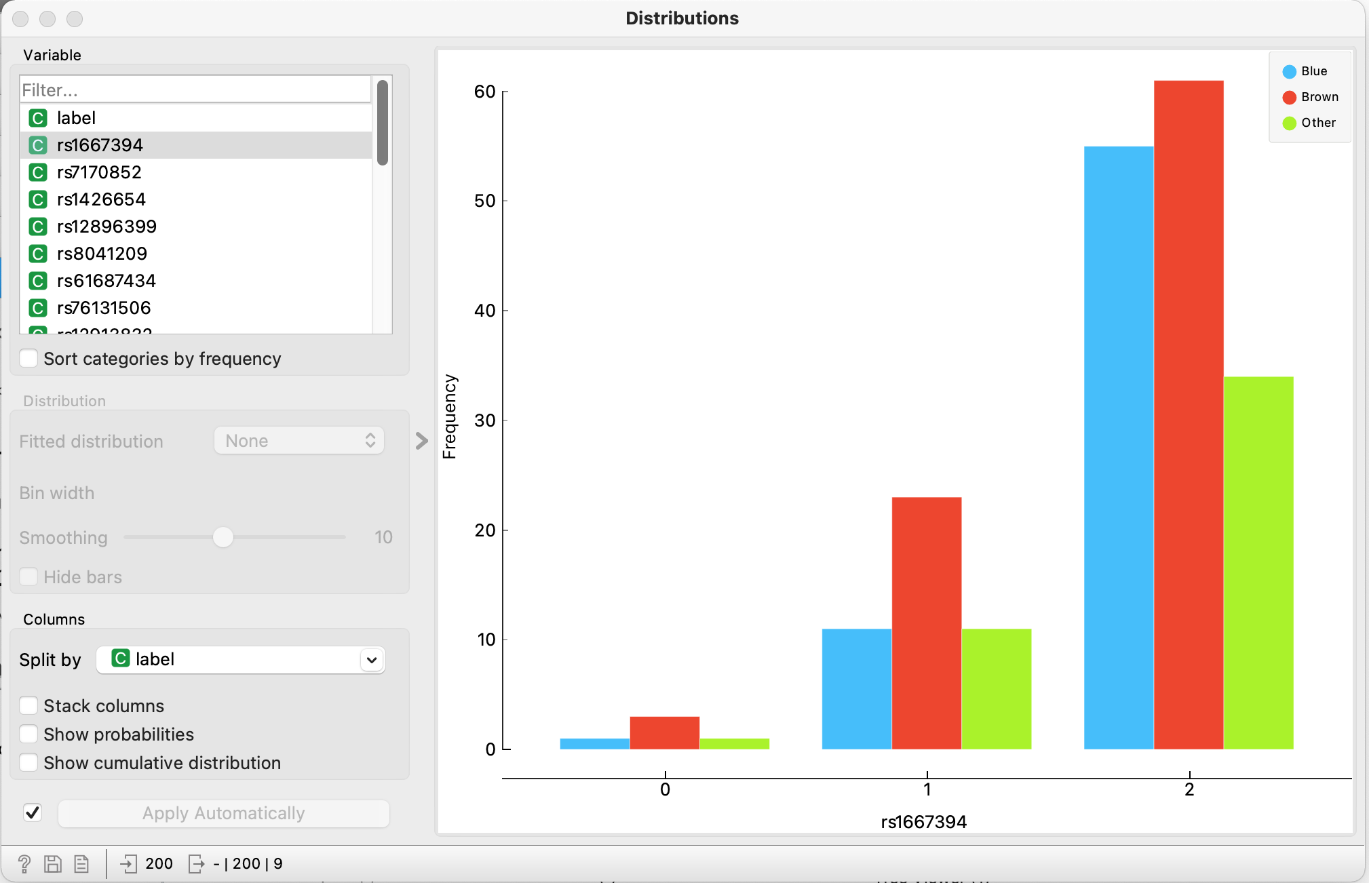Screen dimensions: 1369x883
Task: Toggle the Stack columns checkbox
Action: coord(29,706)
